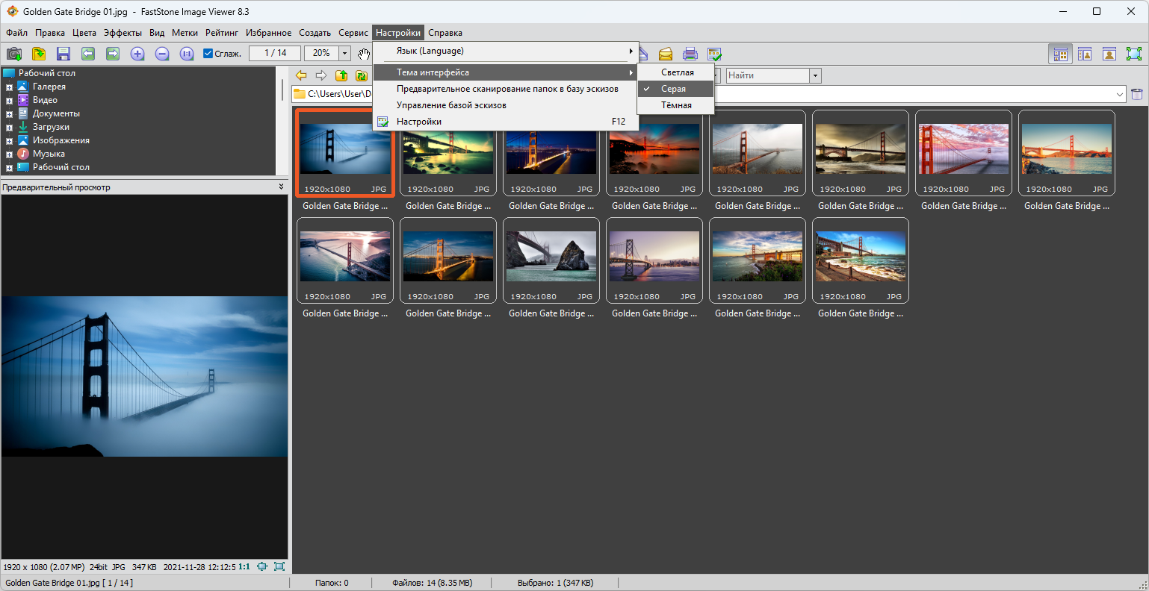Open the Эффекты menu in the menu bar
This screenshot has width=1149, height=591.
click(x=123, y=33)
